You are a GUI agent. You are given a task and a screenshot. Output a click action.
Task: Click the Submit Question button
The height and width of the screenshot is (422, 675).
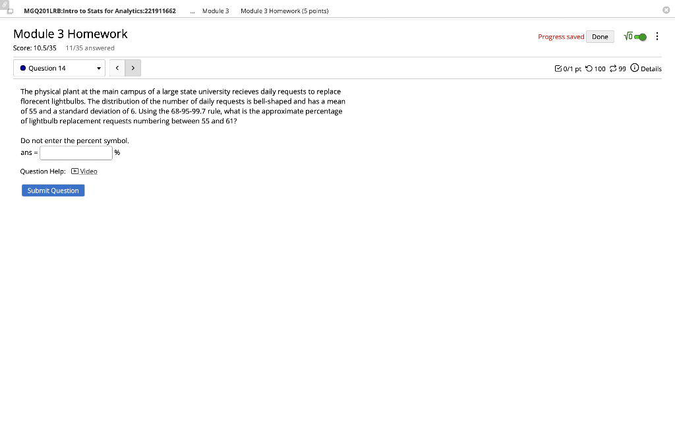click(x=53, y=191)
